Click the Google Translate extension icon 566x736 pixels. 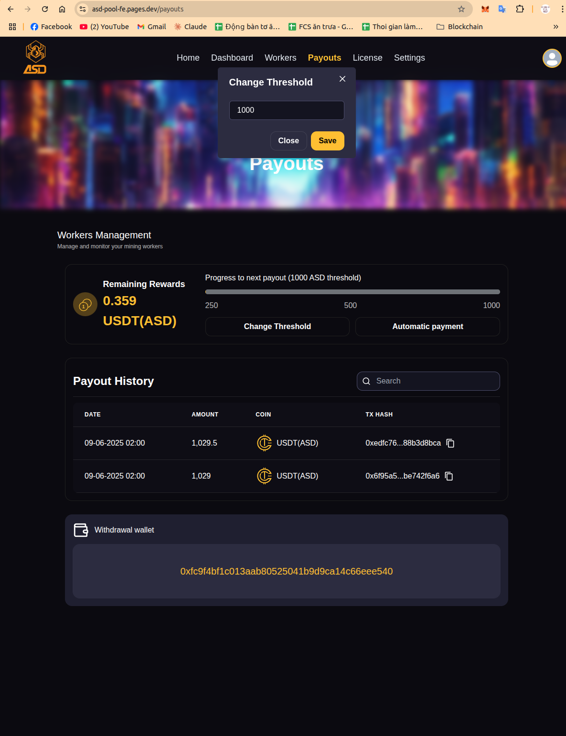click(502, 9)
